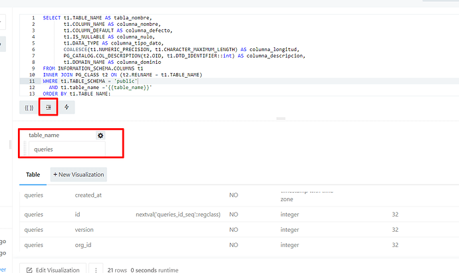Open the three-dot options menu
The image size is (459, 273).
click(96, 270)
